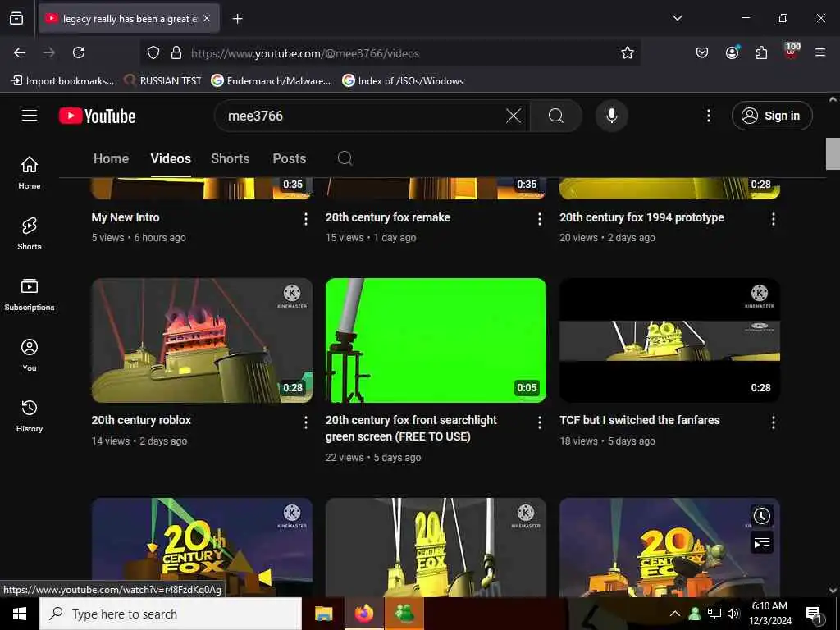Open options for 20th century fox 1994 prototype
This screenshot has width=840, height=630.
[773, 218]
